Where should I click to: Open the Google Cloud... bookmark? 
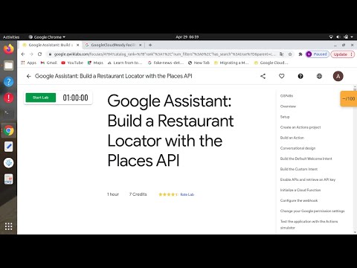pos(271,63)
